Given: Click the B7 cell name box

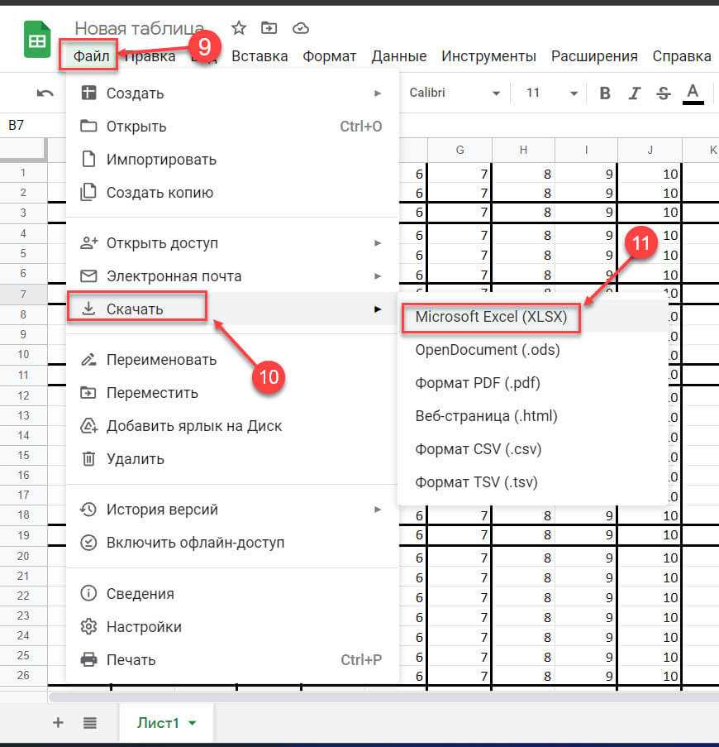Looking at the screenshot, I should 33,125.
